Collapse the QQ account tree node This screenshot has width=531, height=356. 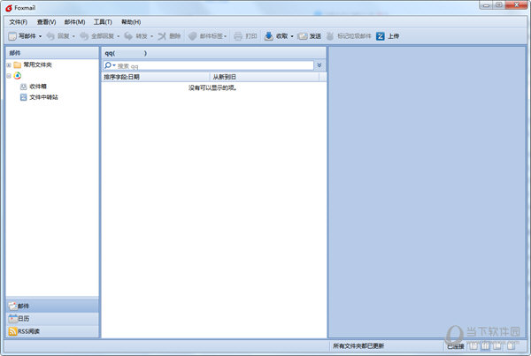click(x=9, y=76)
